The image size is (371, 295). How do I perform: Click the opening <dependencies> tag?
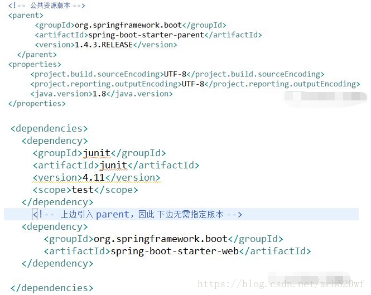coord(49,128)
